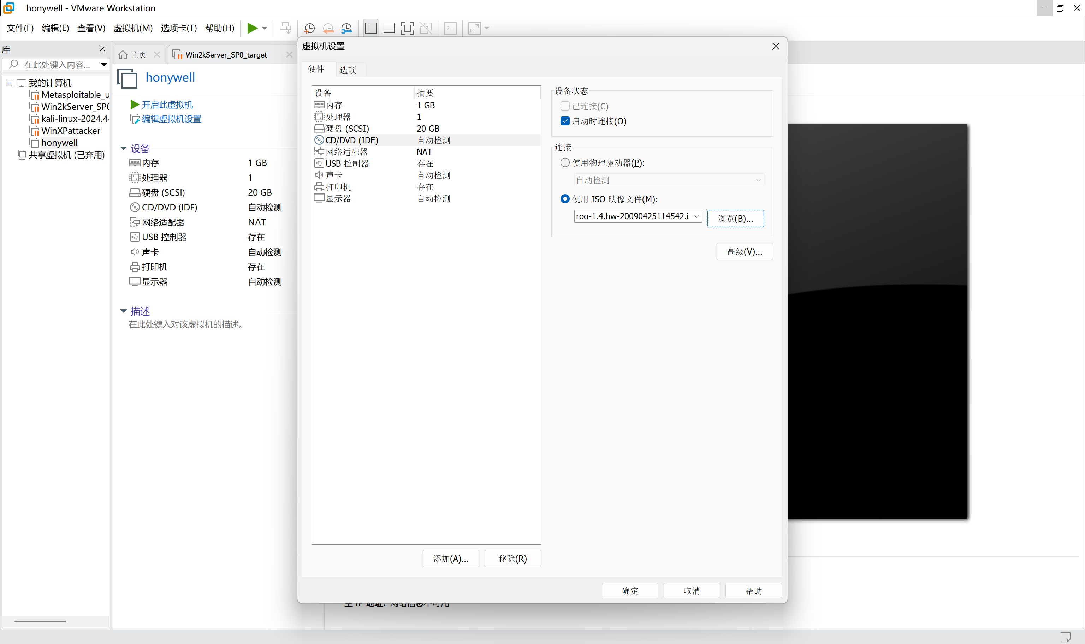Click the green power-on play toolbar icon
1085x644 pixels.
(252, 28)
